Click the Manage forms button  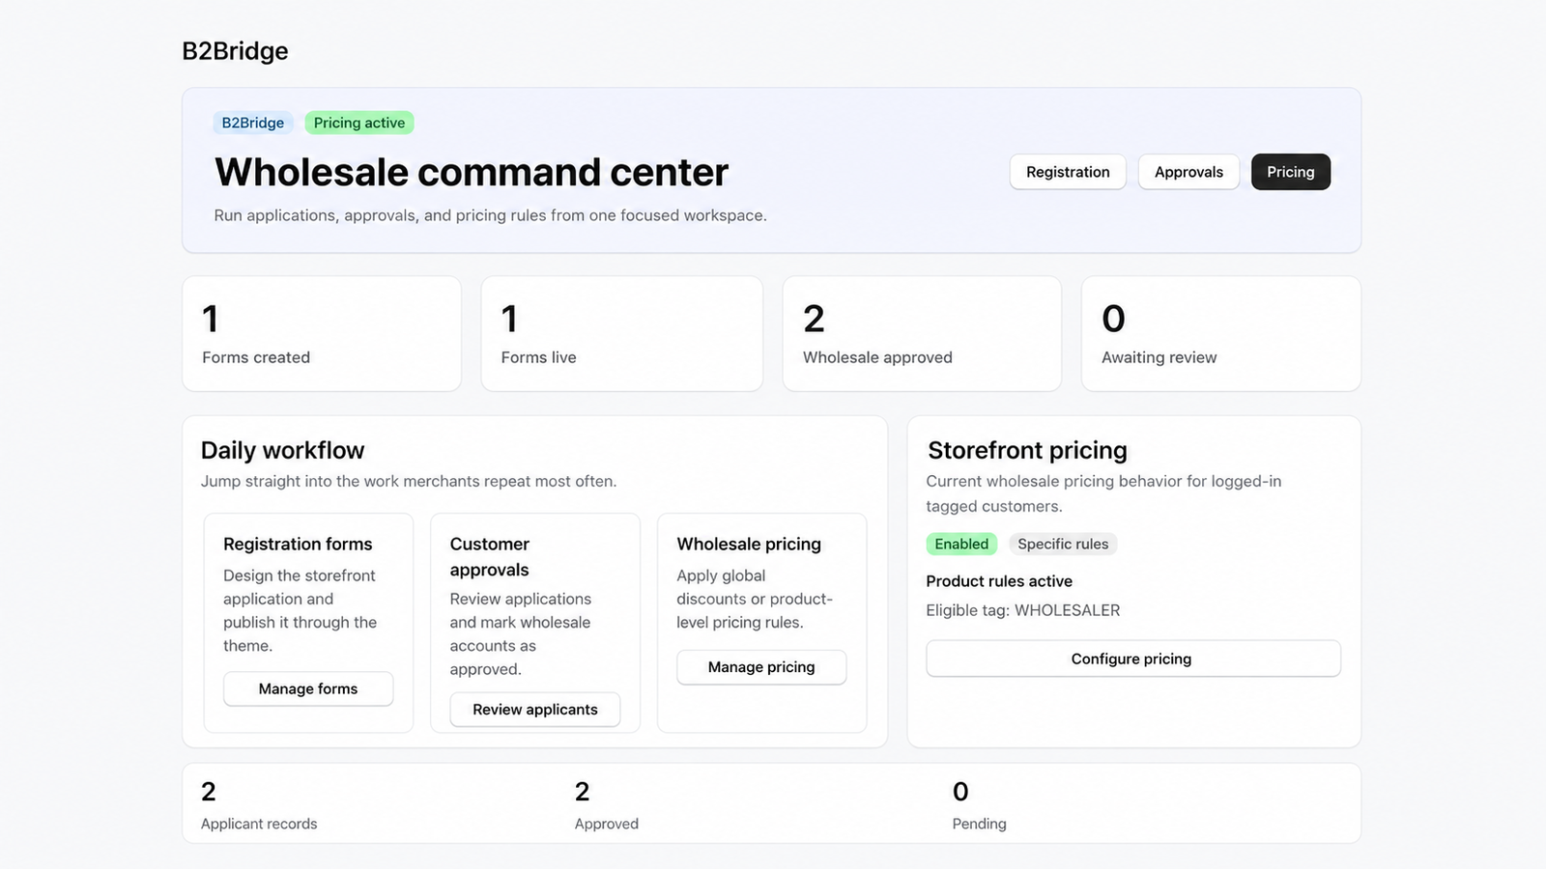308,688
